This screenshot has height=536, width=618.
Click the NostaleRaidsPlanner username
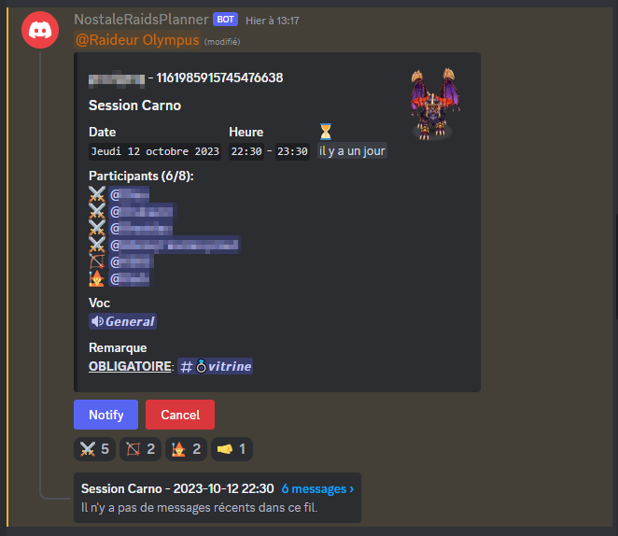(141, 20)
